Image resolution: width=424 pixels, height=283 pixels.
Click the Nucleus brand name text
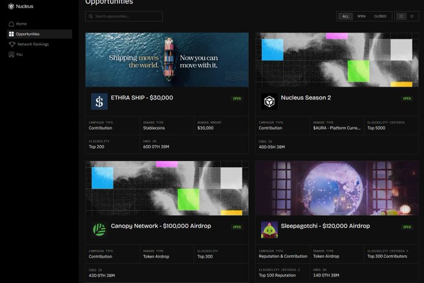point(24,6)
